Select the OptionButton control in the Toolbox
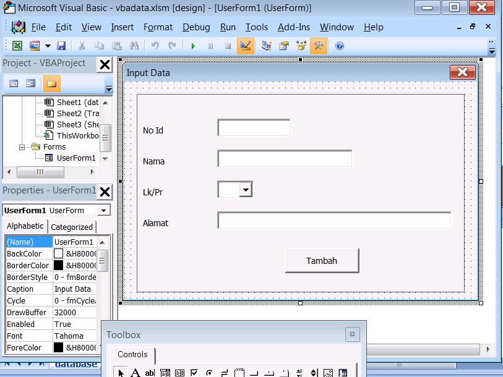503x377 pixels. pyautogui.click(x=209, y=372)
